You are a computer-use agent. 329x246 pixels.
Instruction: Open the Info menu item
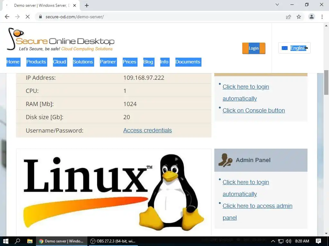[165, 62]
